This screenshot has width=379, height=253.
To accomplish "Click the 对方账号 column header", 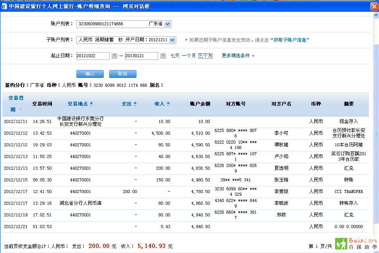I will click(x=236, y=104).
